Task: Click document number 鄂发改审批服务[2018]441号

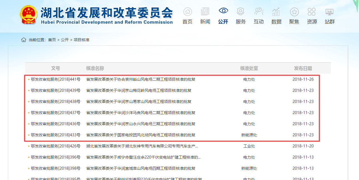Action: (x=56, y=79)
